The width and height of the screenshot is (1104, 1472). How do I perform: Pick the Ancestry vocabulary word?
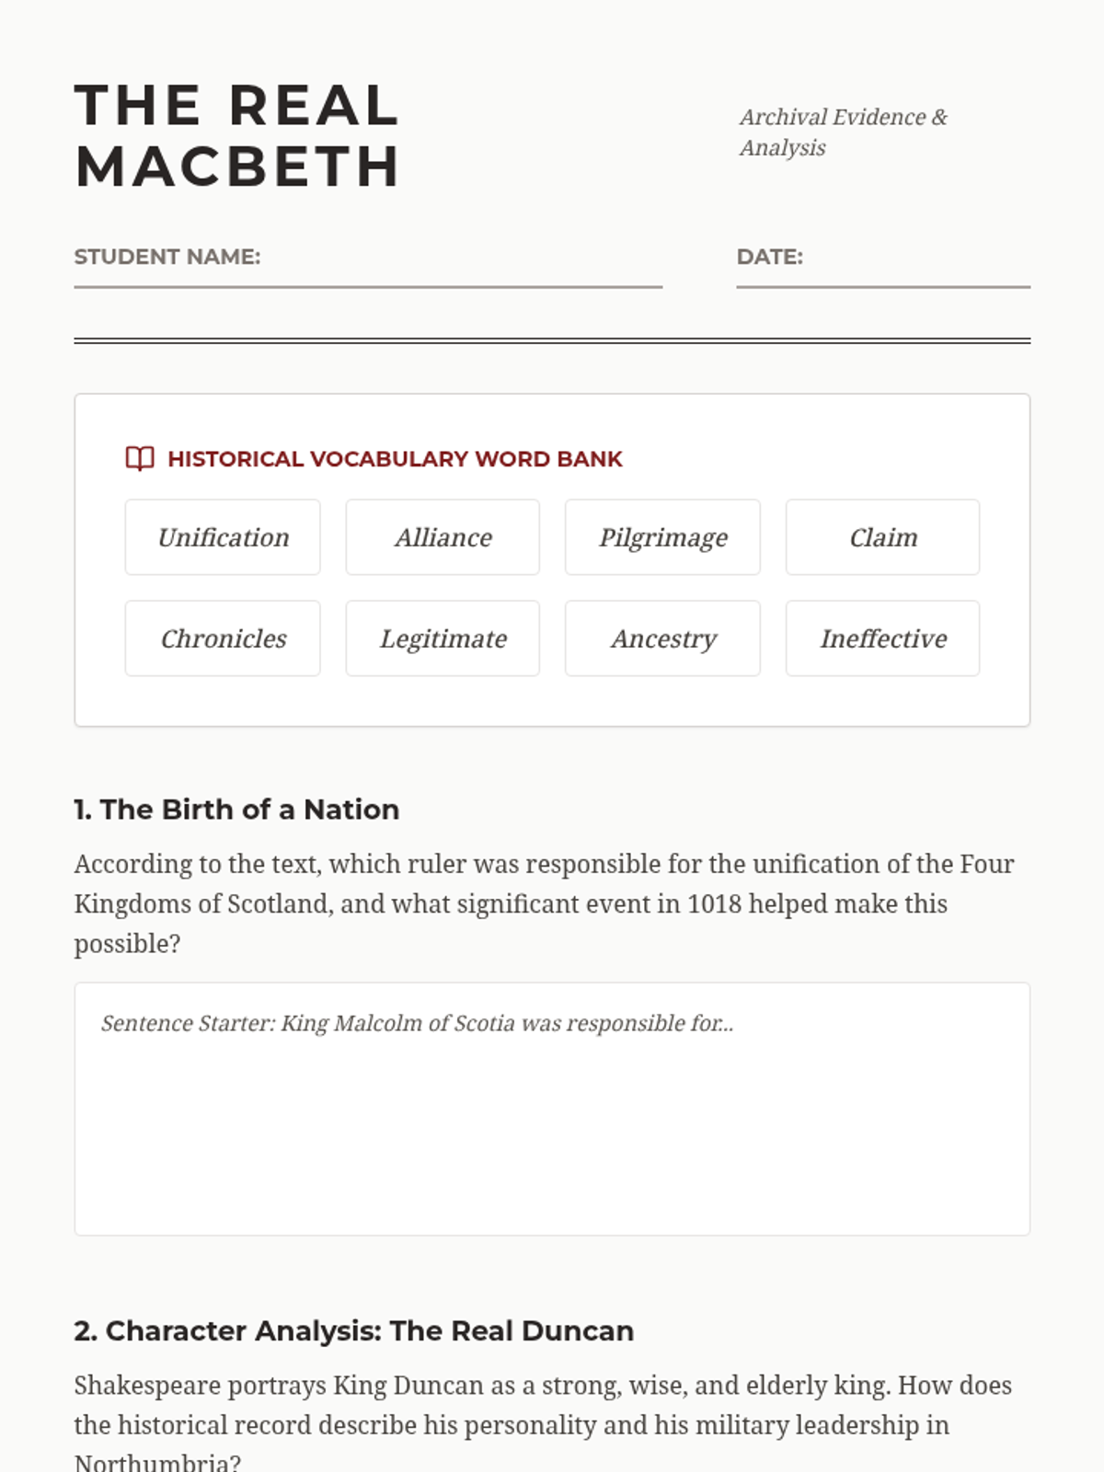click(662, 638)
